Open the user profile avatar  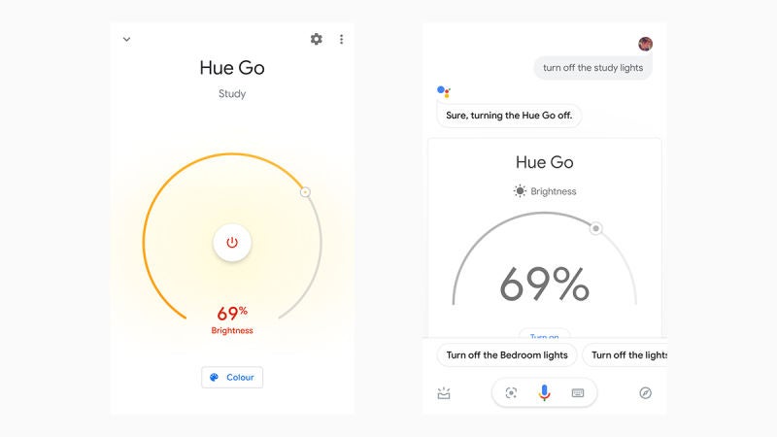(x=645, y=44)
